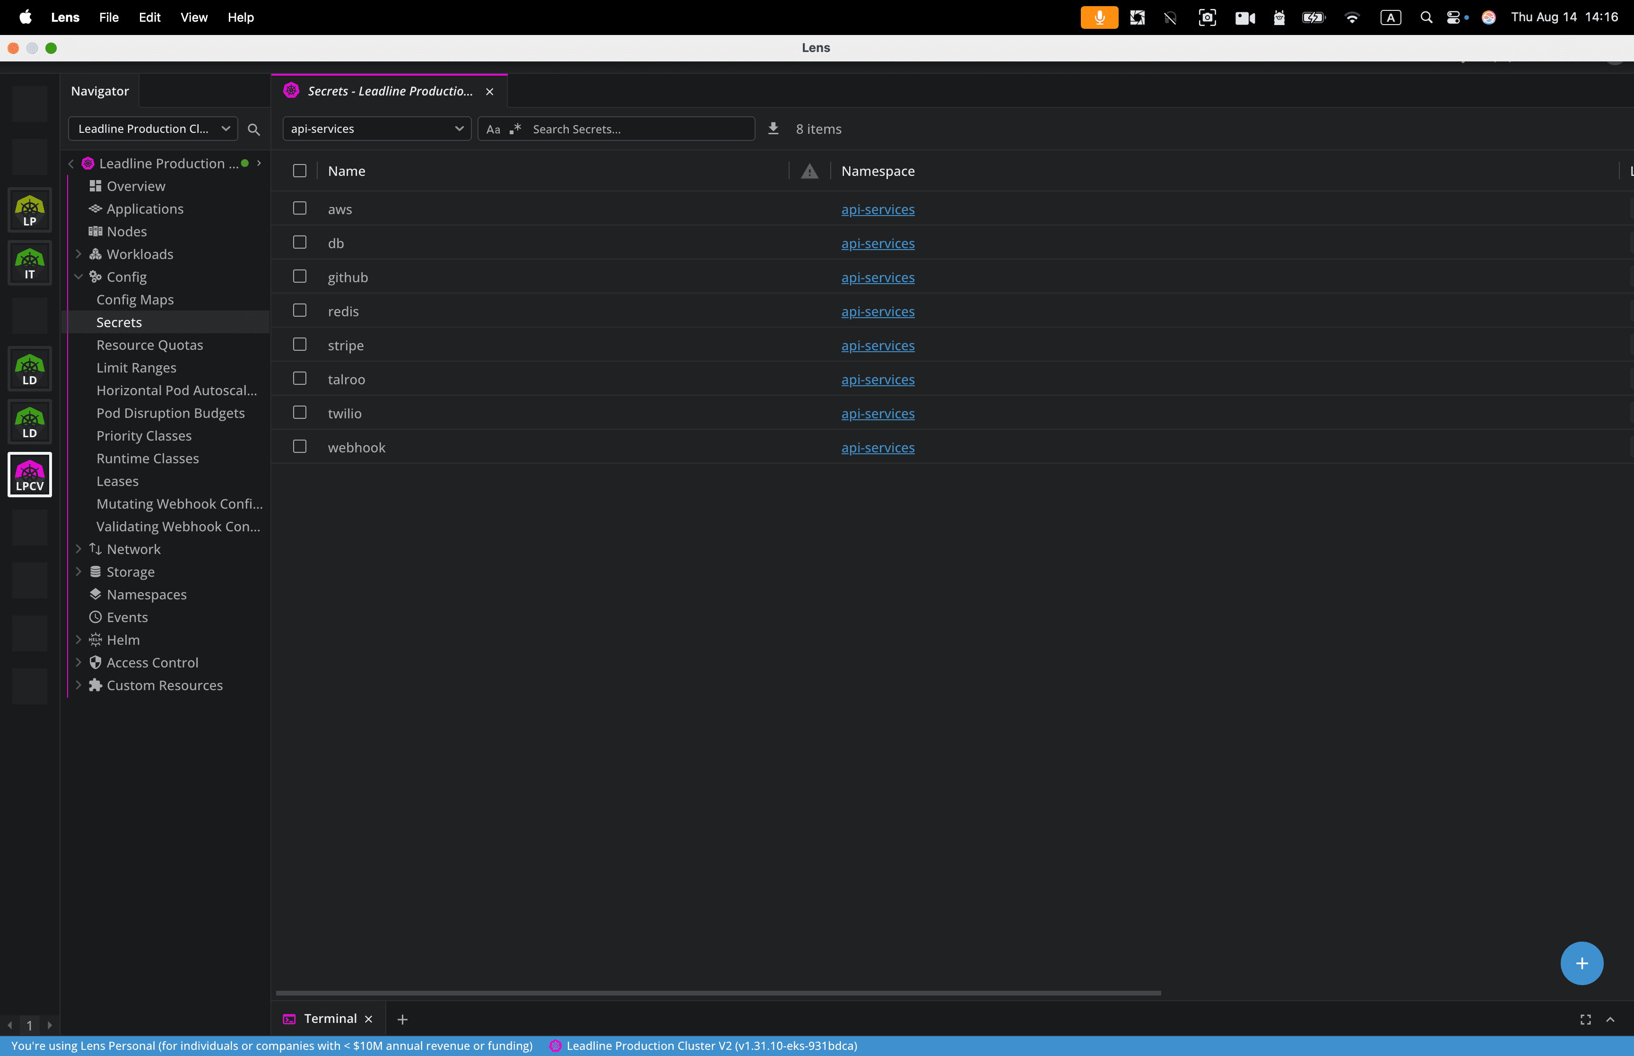Create a new secret with the plus button

[x=1581, y=963]
